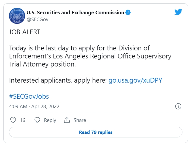
Task: Click the Twitter bird logo
Action: [x=178, y=12]
